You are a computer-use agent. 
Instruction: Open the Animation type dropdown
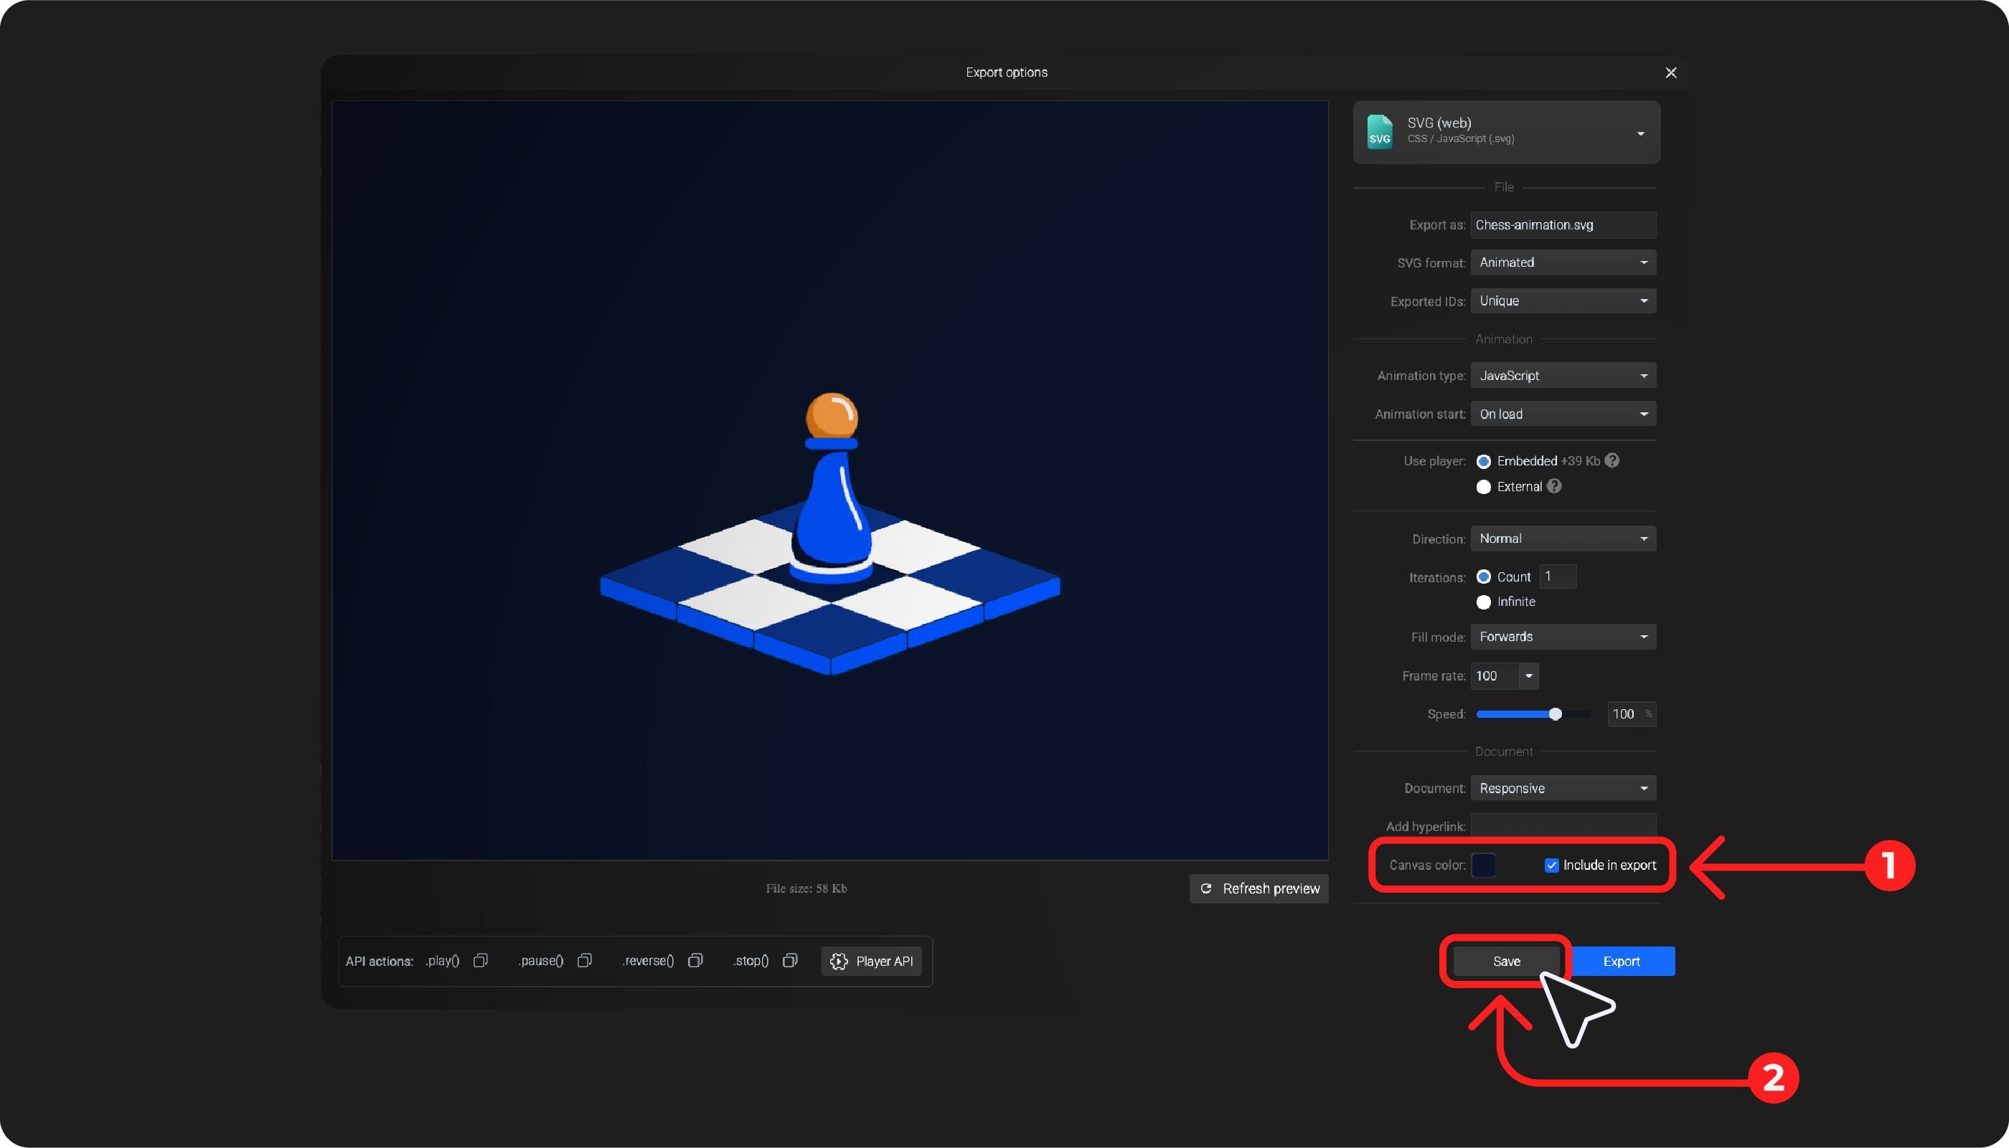click(1563, 375)
